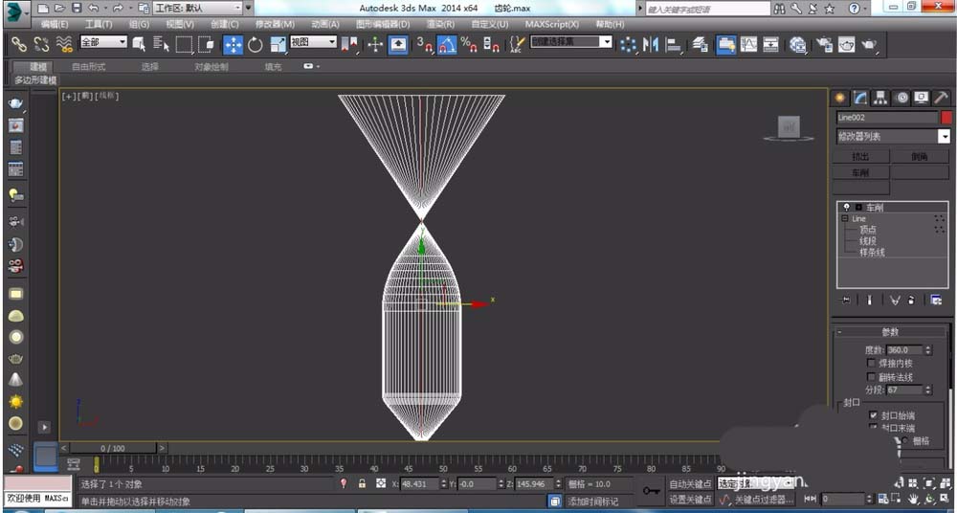Image resolution: width=957 pixels, height=513 pixels.
Task: Open the Utilities hammer panel tab
Action: [941, 97]
